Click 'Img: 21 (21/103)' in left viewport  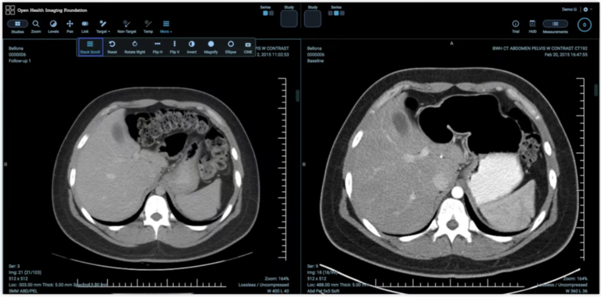pyautogui.click(x=24, y=272)
